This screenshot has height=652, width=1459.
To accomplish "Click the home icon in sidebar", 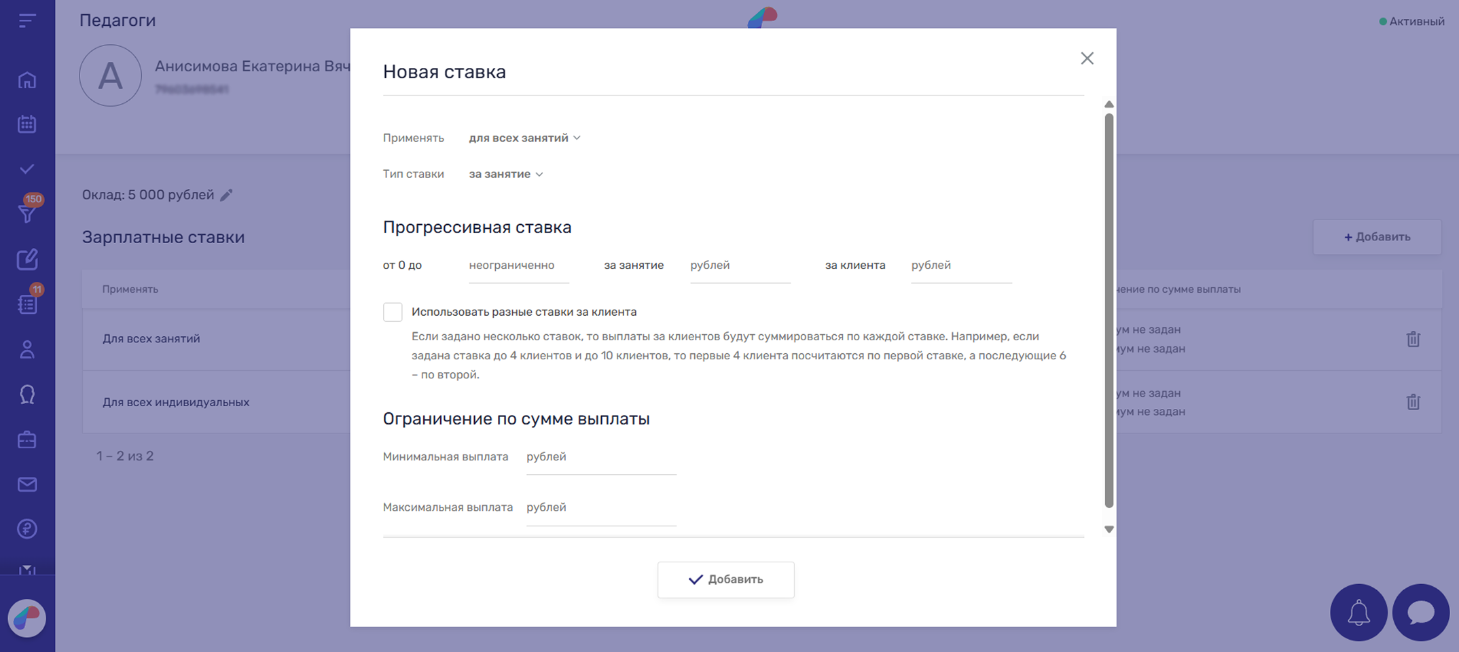I will [27, 80].
